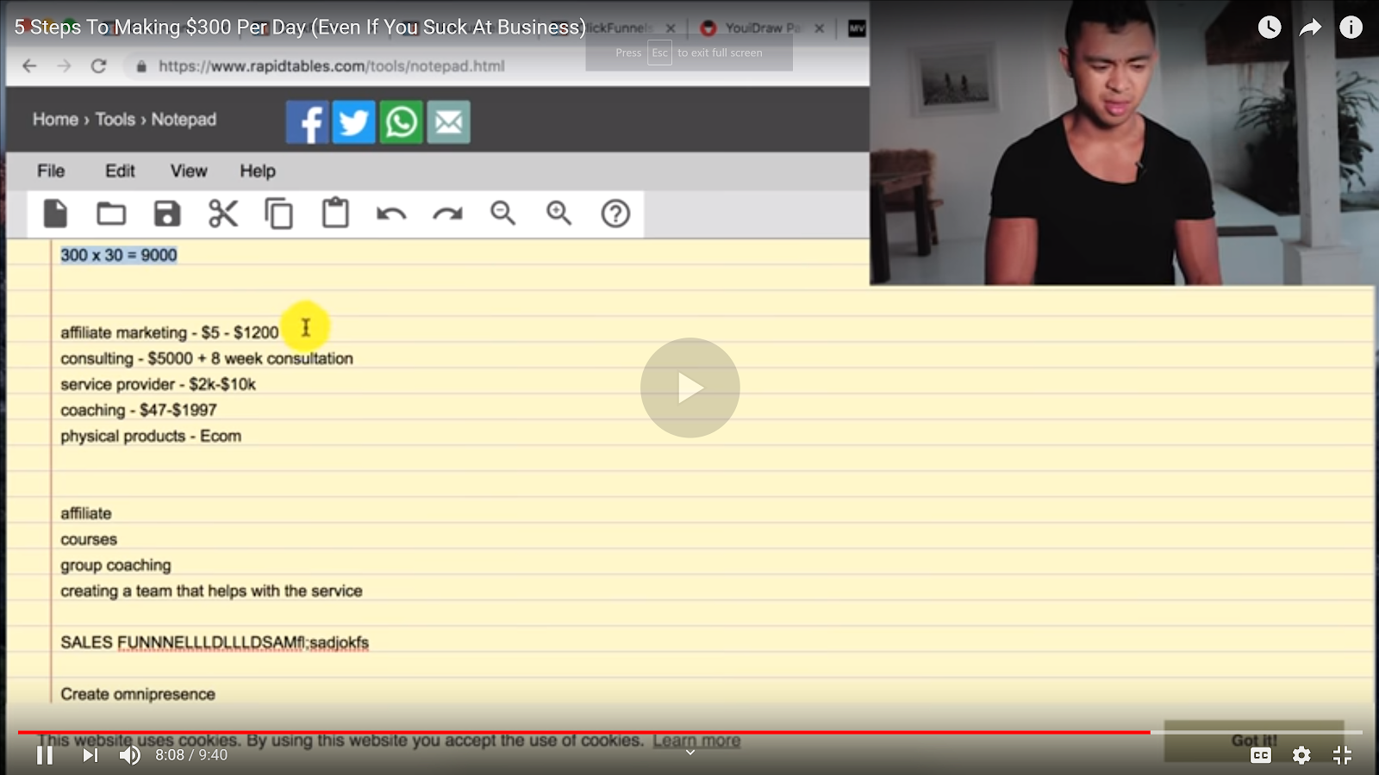Undo the last edit with undo arrow
Screen dimensions: 1379x775
(x=391, y=214)
